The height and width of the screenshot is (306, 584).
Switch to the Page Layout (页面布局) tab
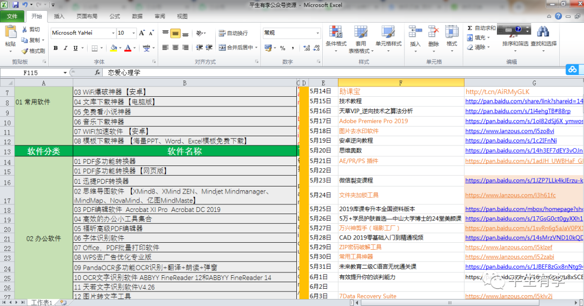coord(87,16)
